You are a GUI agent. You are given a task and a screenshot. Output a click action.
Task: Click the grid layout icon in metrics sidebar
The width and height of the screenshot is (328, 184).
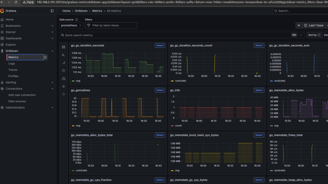pos(63,47)
